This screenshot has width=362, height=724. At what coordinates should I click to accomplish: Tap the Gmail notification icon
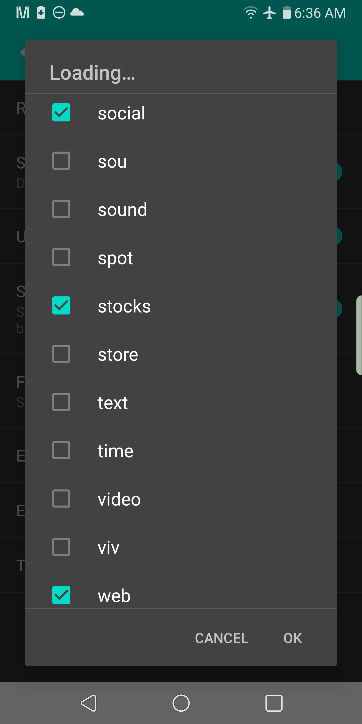[x=23, y=13]
